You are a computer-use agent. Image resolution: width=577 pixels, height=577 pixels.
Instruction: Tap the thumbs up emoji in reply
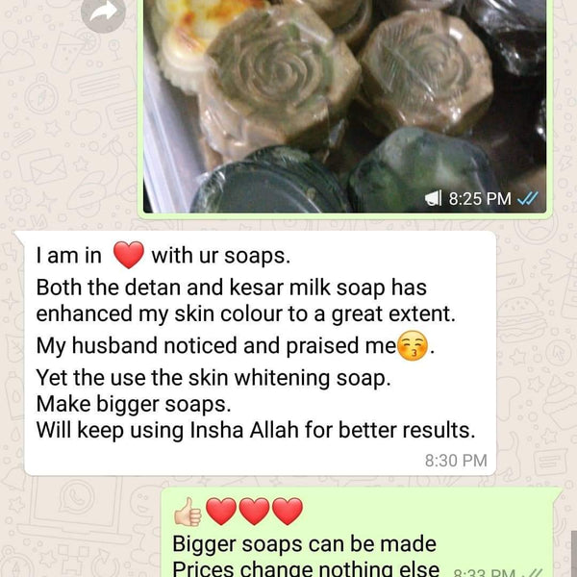click(x=188, y=512)
